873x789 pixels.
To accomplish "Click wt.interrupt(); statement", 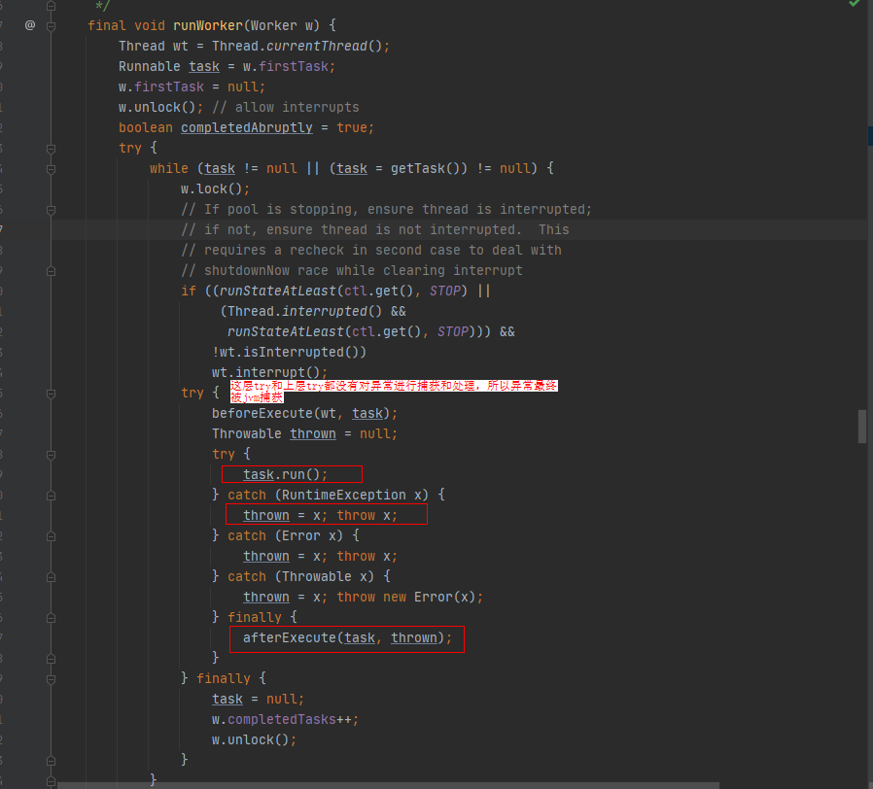I will click(x=270, y=373).
